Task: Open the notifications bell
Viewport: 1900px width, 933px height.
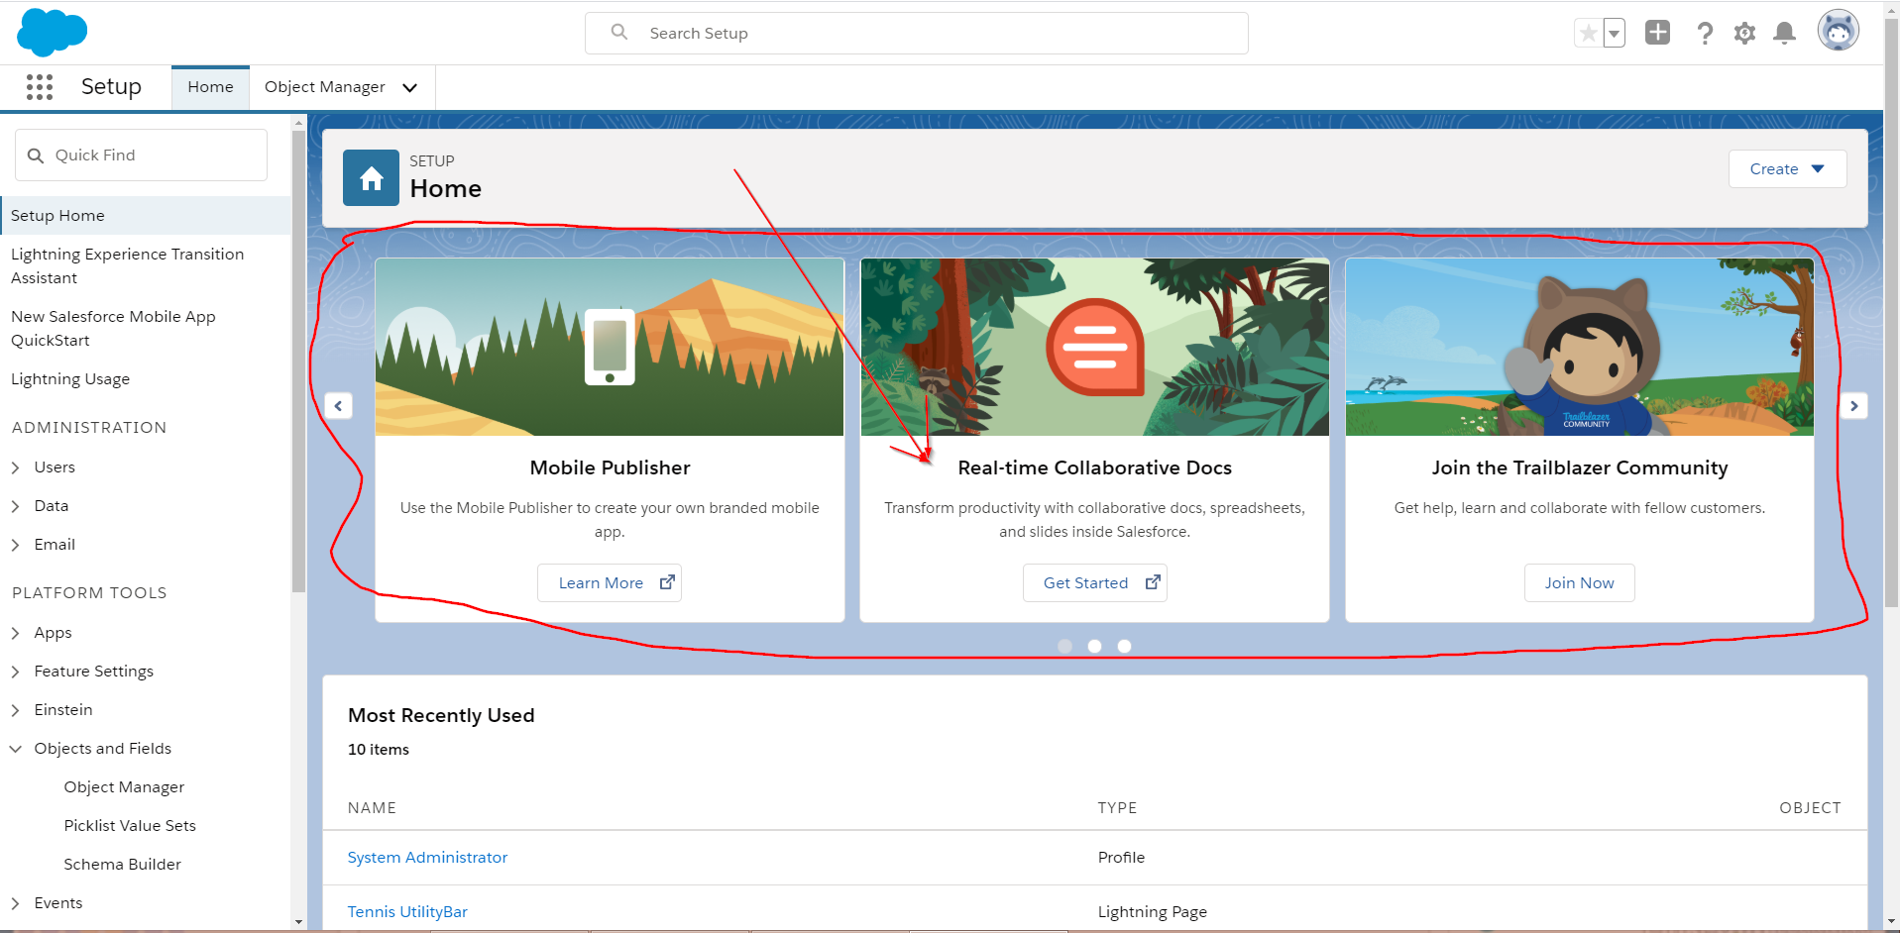Action: [x=1784, y=34]
